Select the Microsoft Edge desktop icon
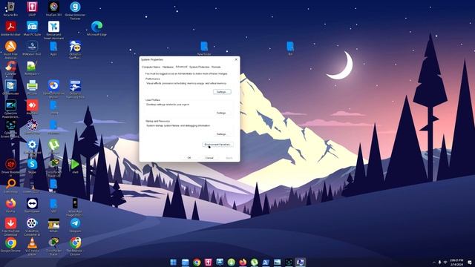This screenshot has width=475, height=267. (96, 28)
